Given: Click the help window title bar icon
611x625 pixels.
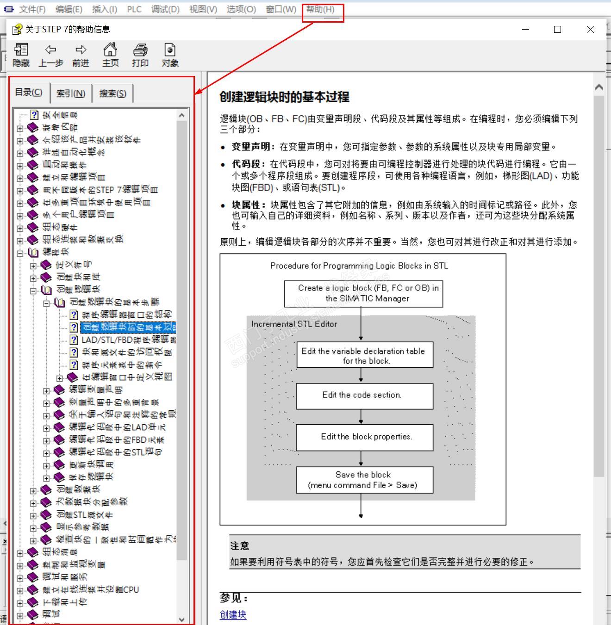Looking at the screenshot, I should tap(17, 29).
